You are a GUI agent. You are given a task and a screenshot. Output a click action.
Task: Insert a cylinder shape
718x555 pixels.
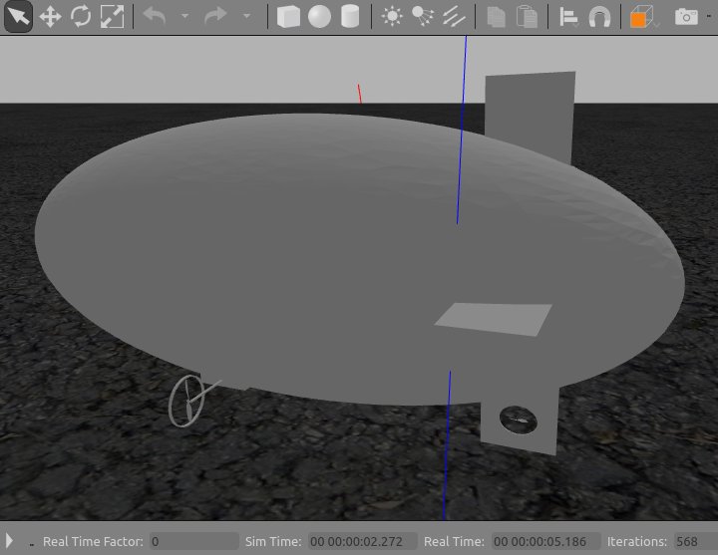click(x=350, y=17)
